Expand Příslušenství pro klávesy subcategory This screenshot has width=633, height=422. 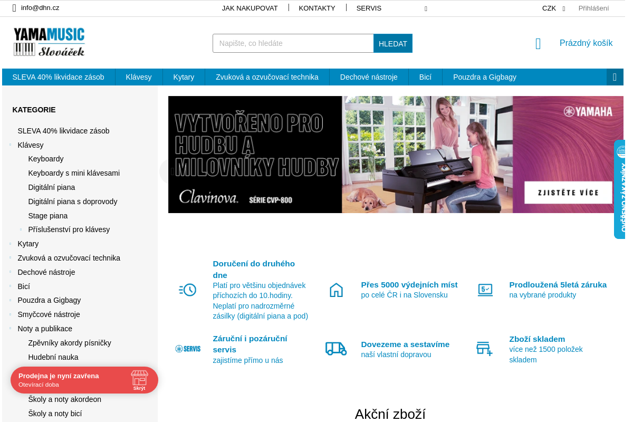(x=21, y=229)
